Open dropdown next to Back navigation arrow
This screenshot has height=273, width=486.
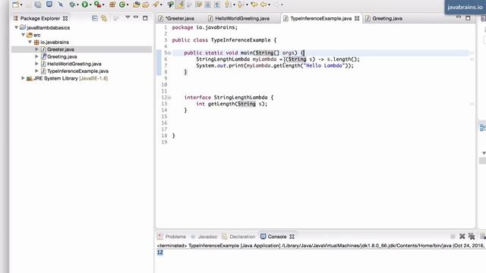pos(269,5)
